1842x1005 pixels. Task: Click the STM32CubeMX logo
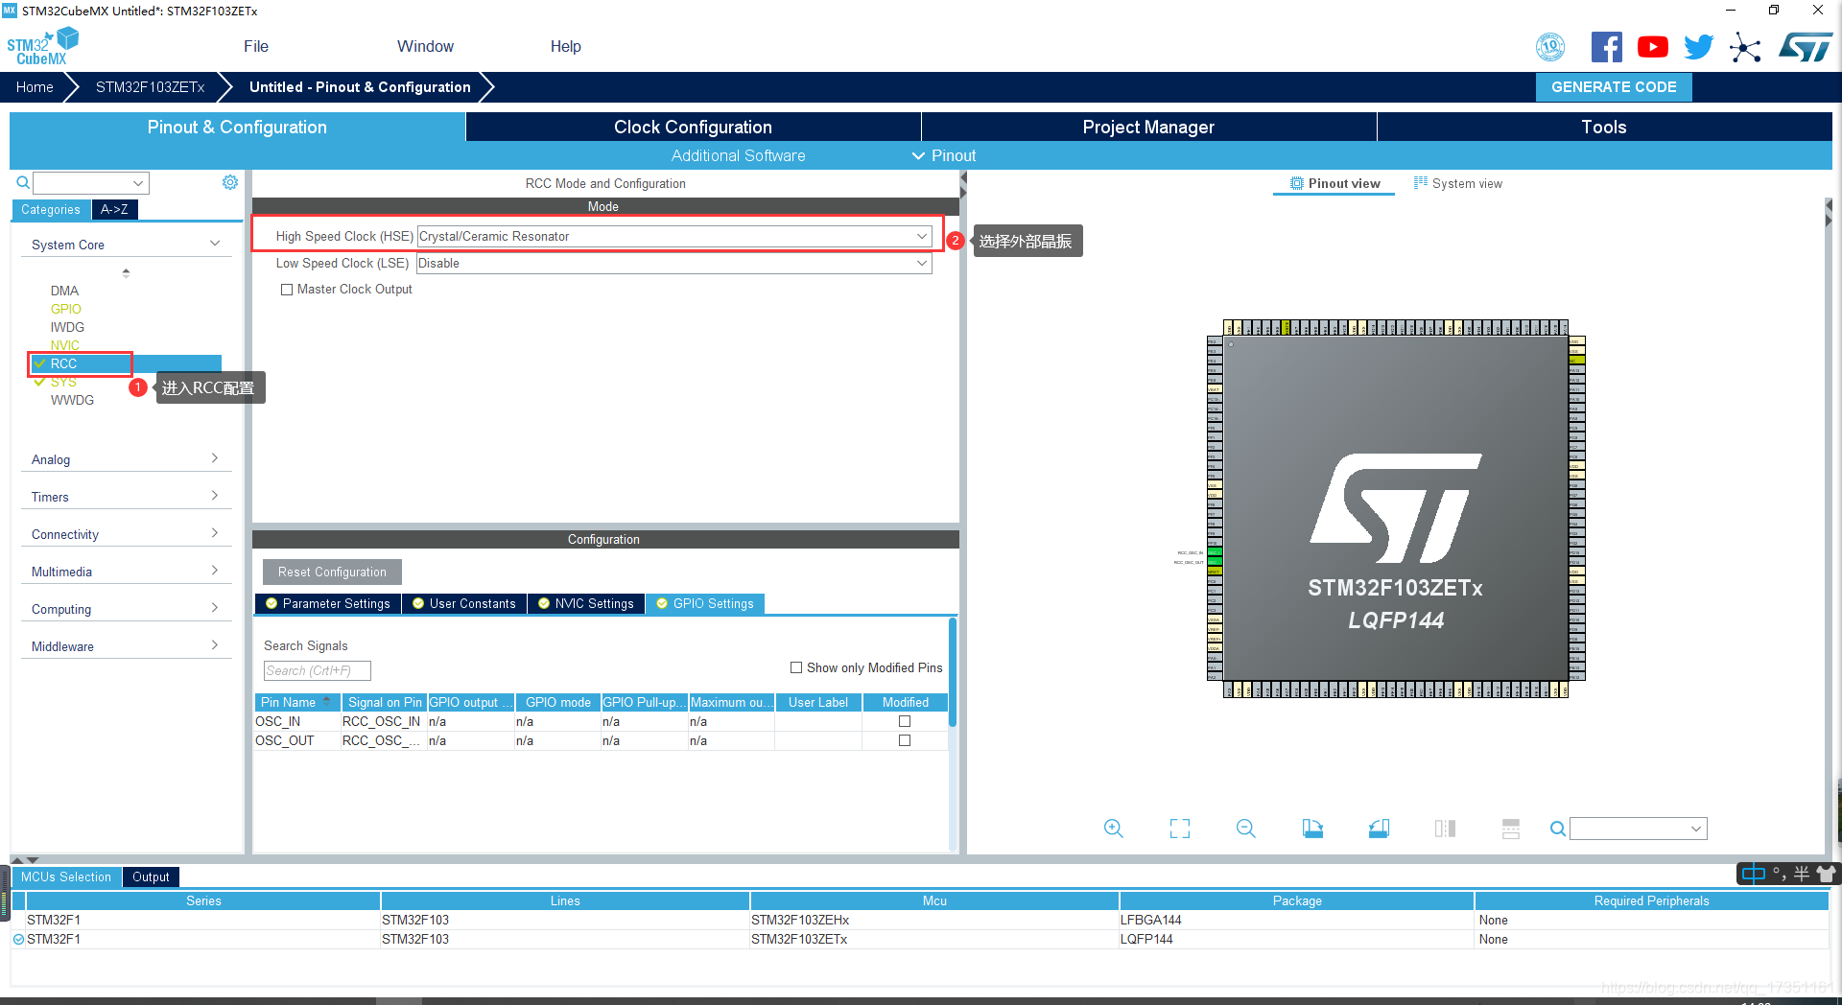(x=42, y=46)
